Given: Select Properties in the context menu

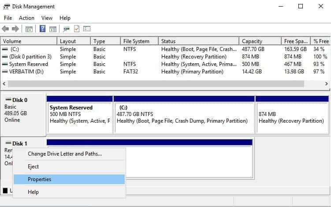Looking at the screenshot, I should (69, 179).
